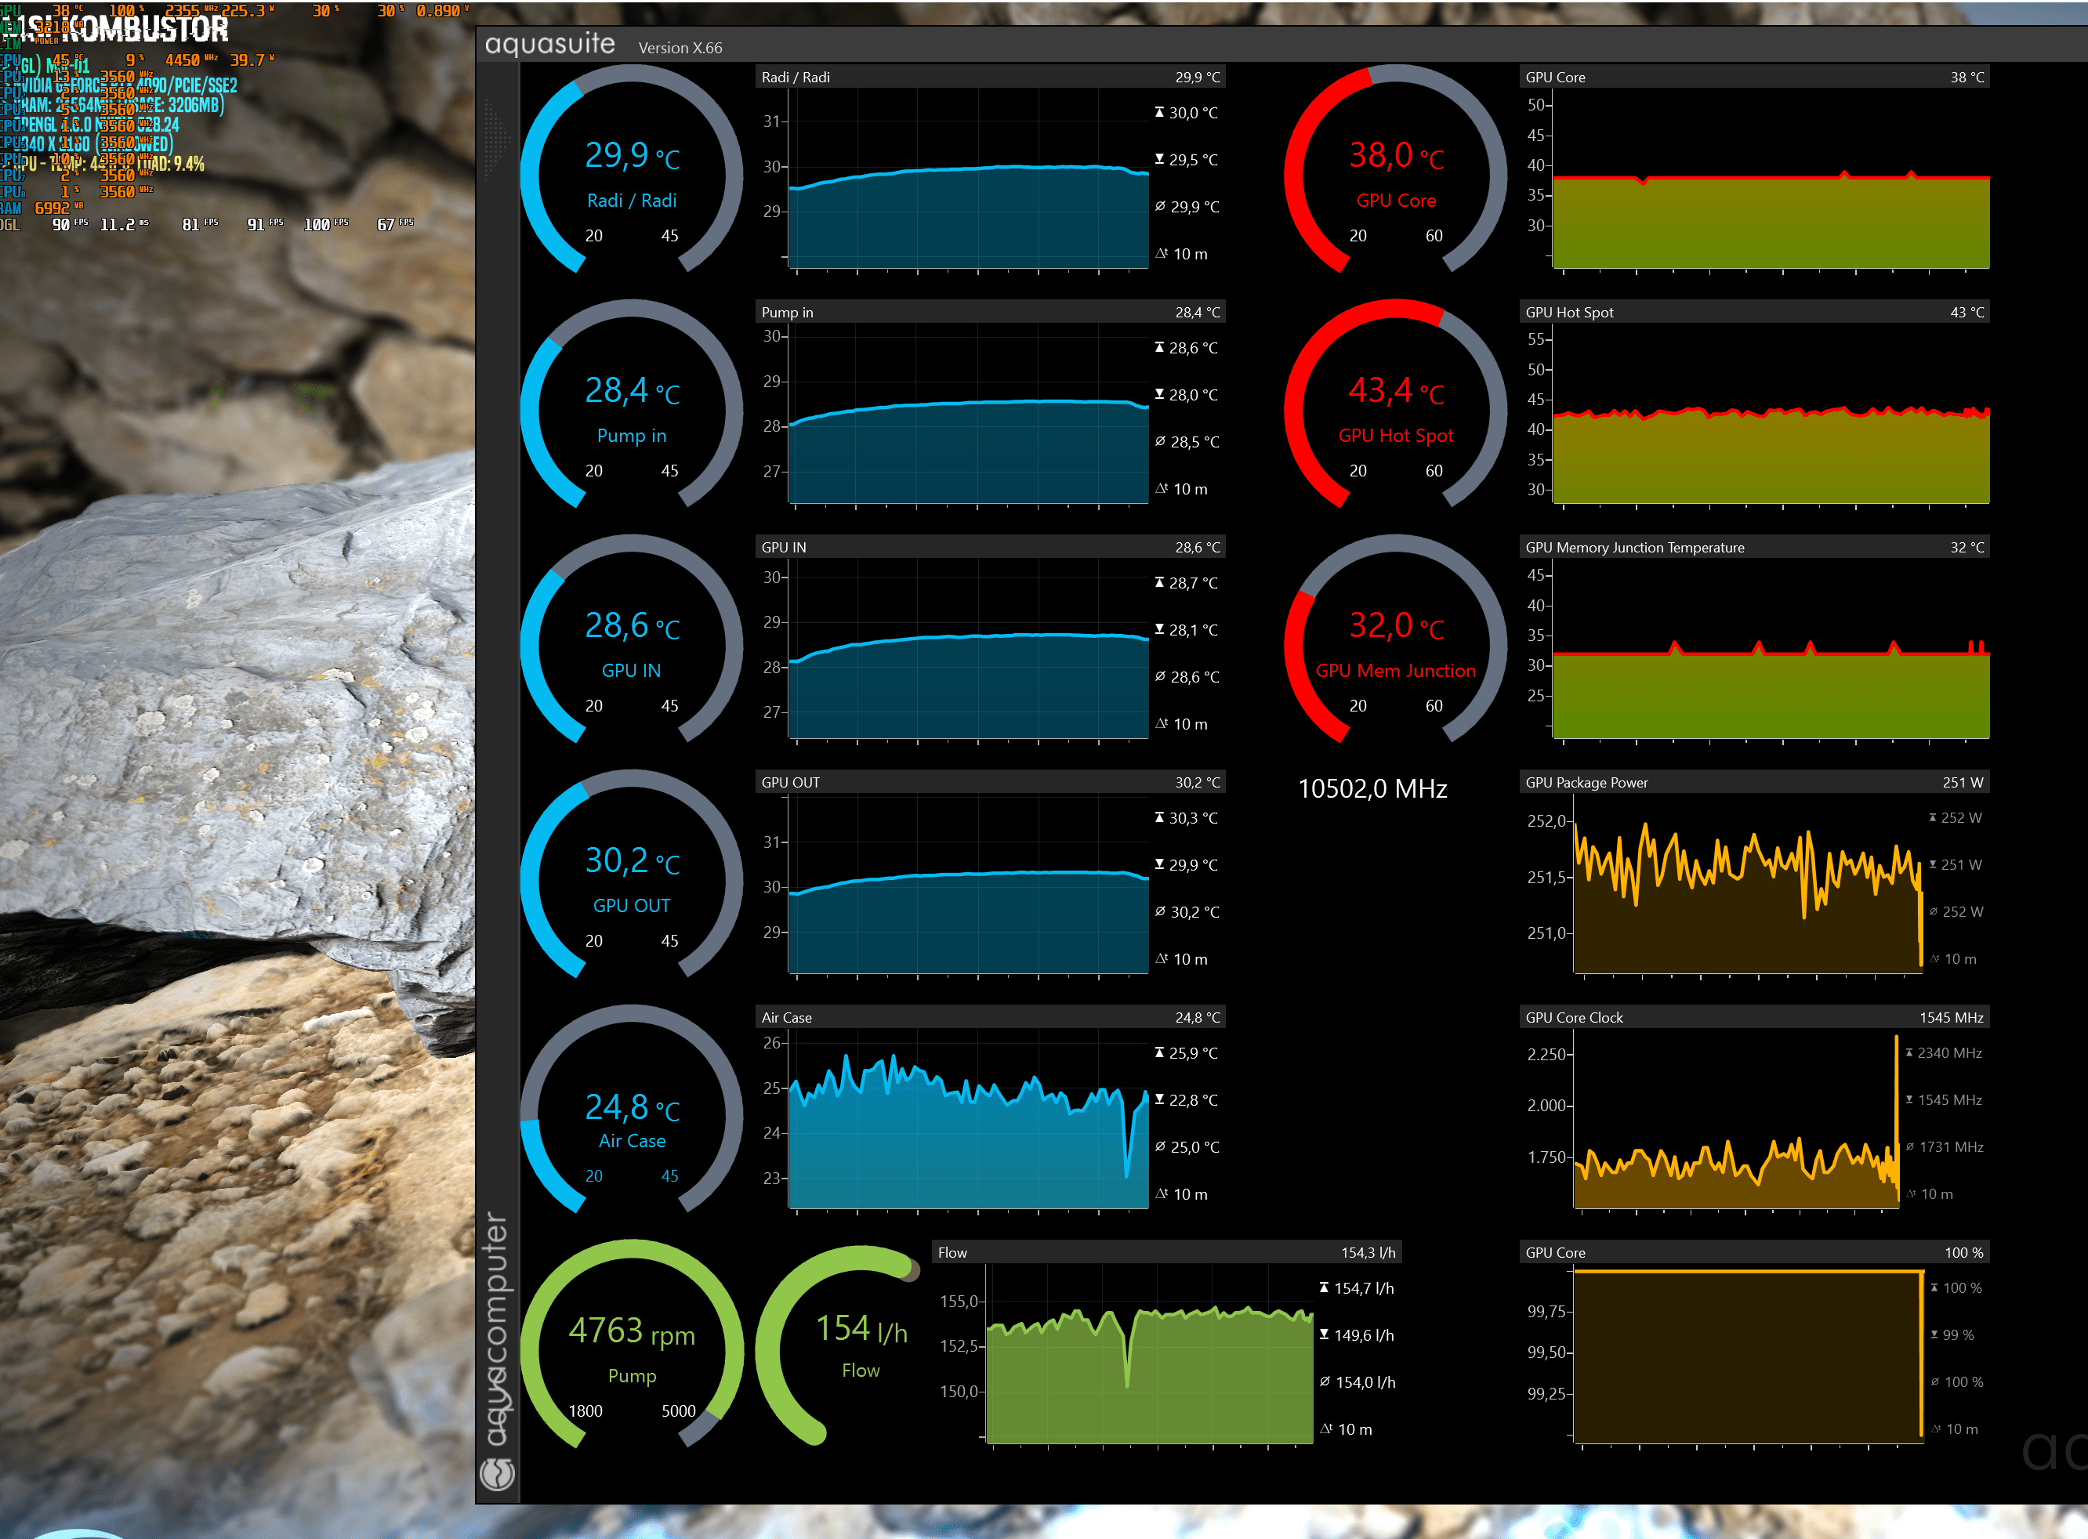Select the GPU IN temperature gauge
The height and width of the screenshot is (1539, 2088).
pos(632,645)
